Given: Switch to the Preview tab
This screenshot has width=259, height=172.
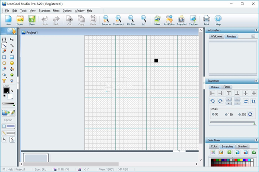Looking at the screenshot, I should pyautogui.click(x=231, y=37).
